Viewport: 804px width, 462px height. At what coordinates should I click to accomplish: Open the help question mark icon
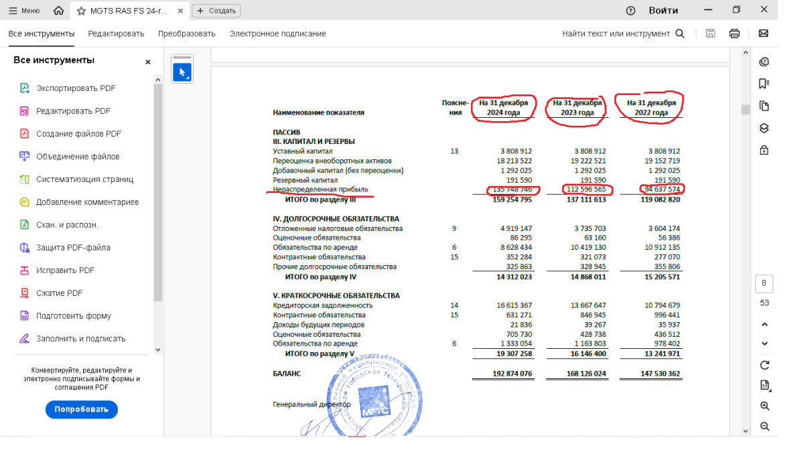(x=630, y=11)
